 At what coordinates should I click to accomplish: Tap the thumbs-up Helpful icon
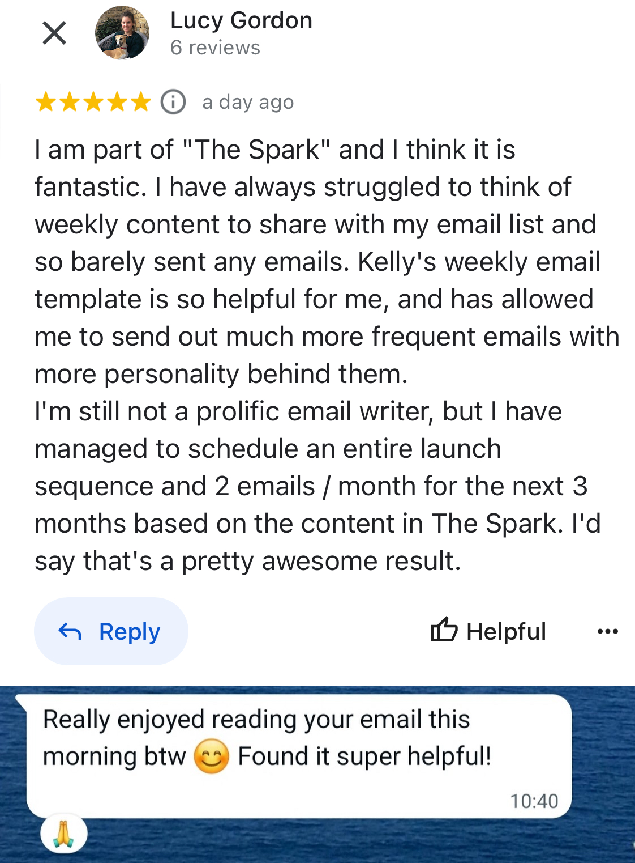444,630
